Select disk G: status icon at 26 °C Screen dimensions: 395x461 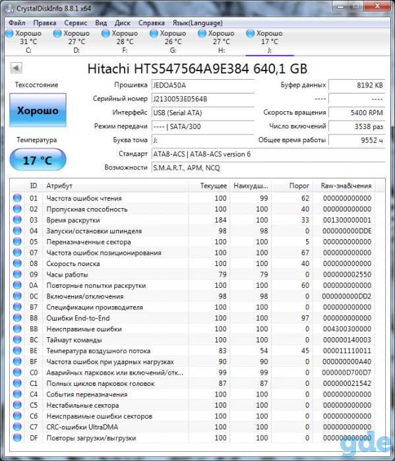point(154,34)
